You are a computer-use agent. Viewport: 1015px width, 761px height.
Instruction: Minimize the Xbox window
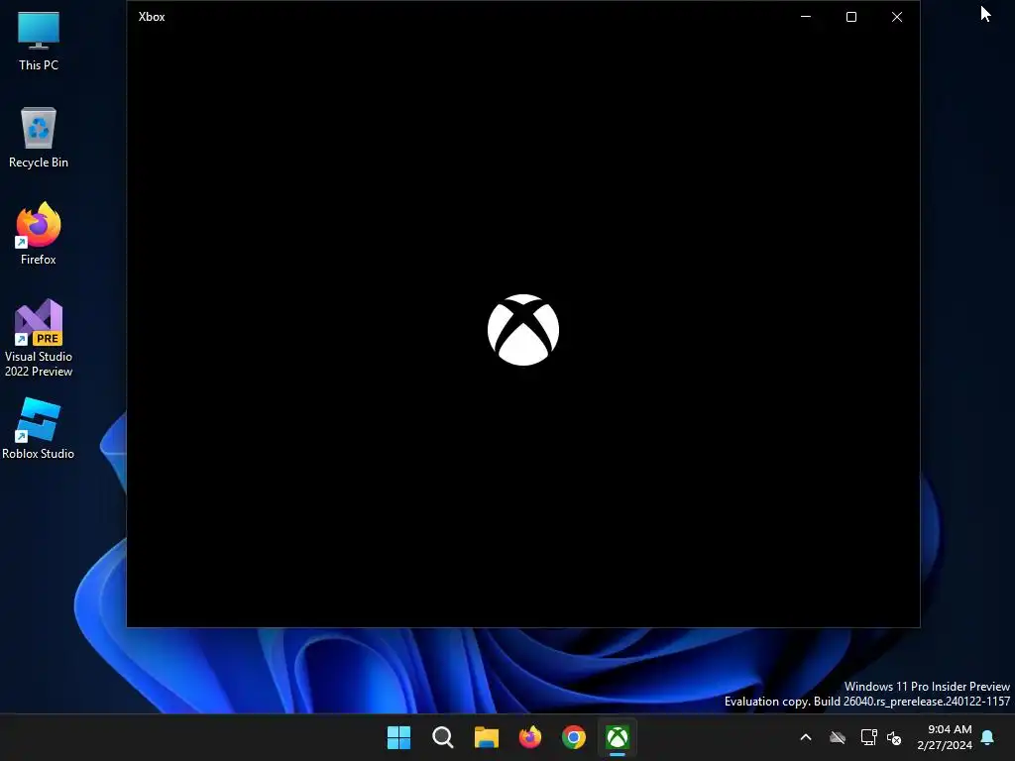coord(806,17)
